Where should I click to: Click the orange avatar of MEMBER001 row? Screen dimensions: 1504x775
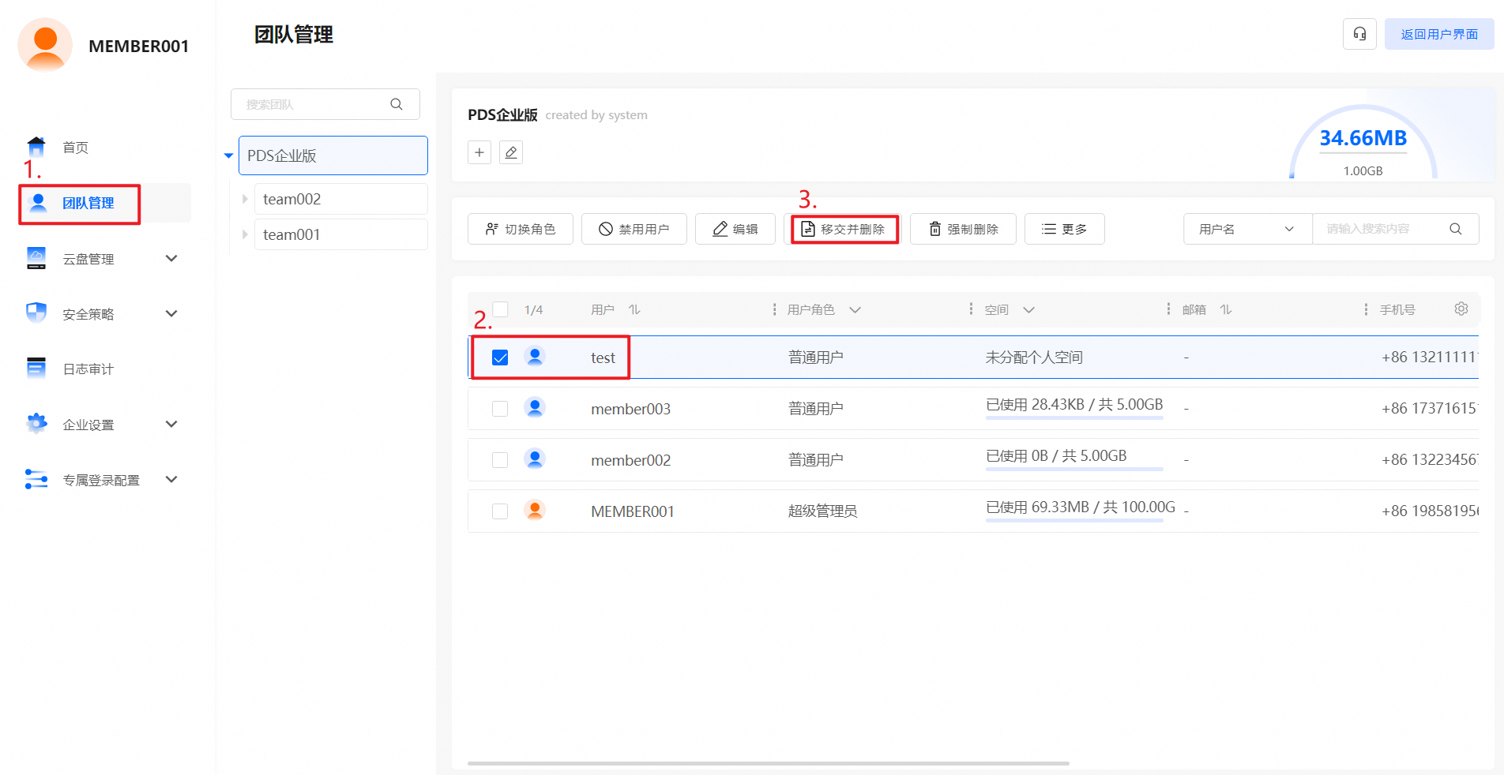click(x=535, y=511)
